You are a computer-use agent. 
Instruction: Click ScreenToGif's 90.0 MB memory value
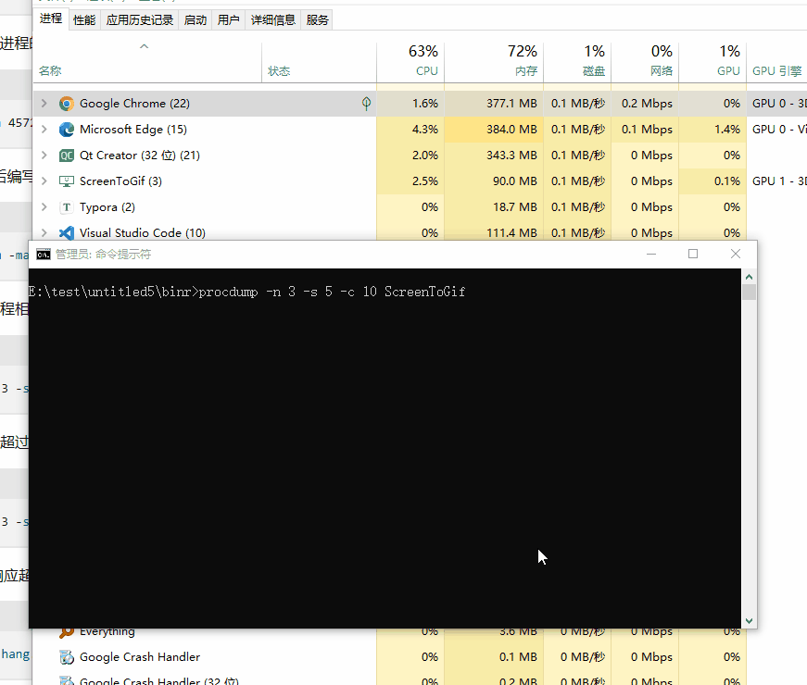514,181
